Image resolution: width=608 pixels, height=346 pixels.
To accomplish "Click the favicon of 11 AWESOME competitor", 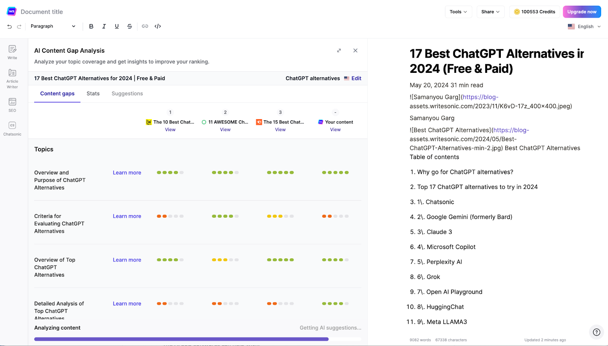I will click(x=204, y=122).
